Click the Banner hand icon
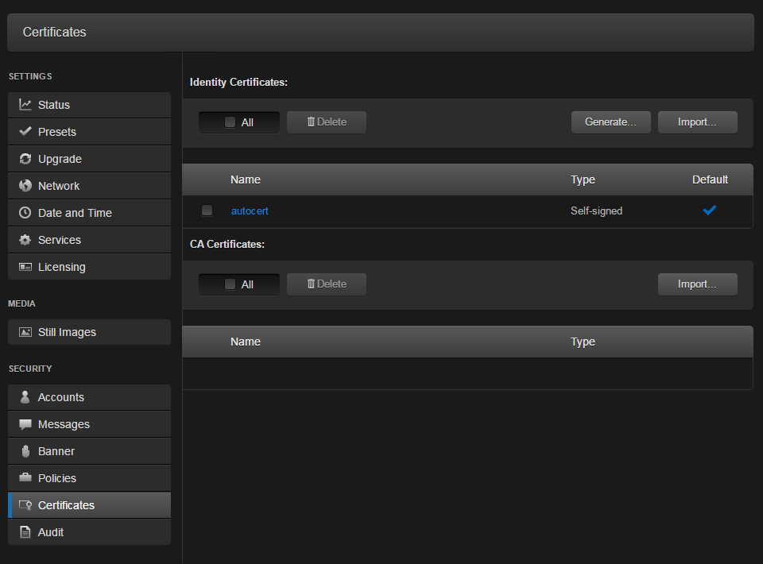The image size is (763, 564). coord(25,451)
